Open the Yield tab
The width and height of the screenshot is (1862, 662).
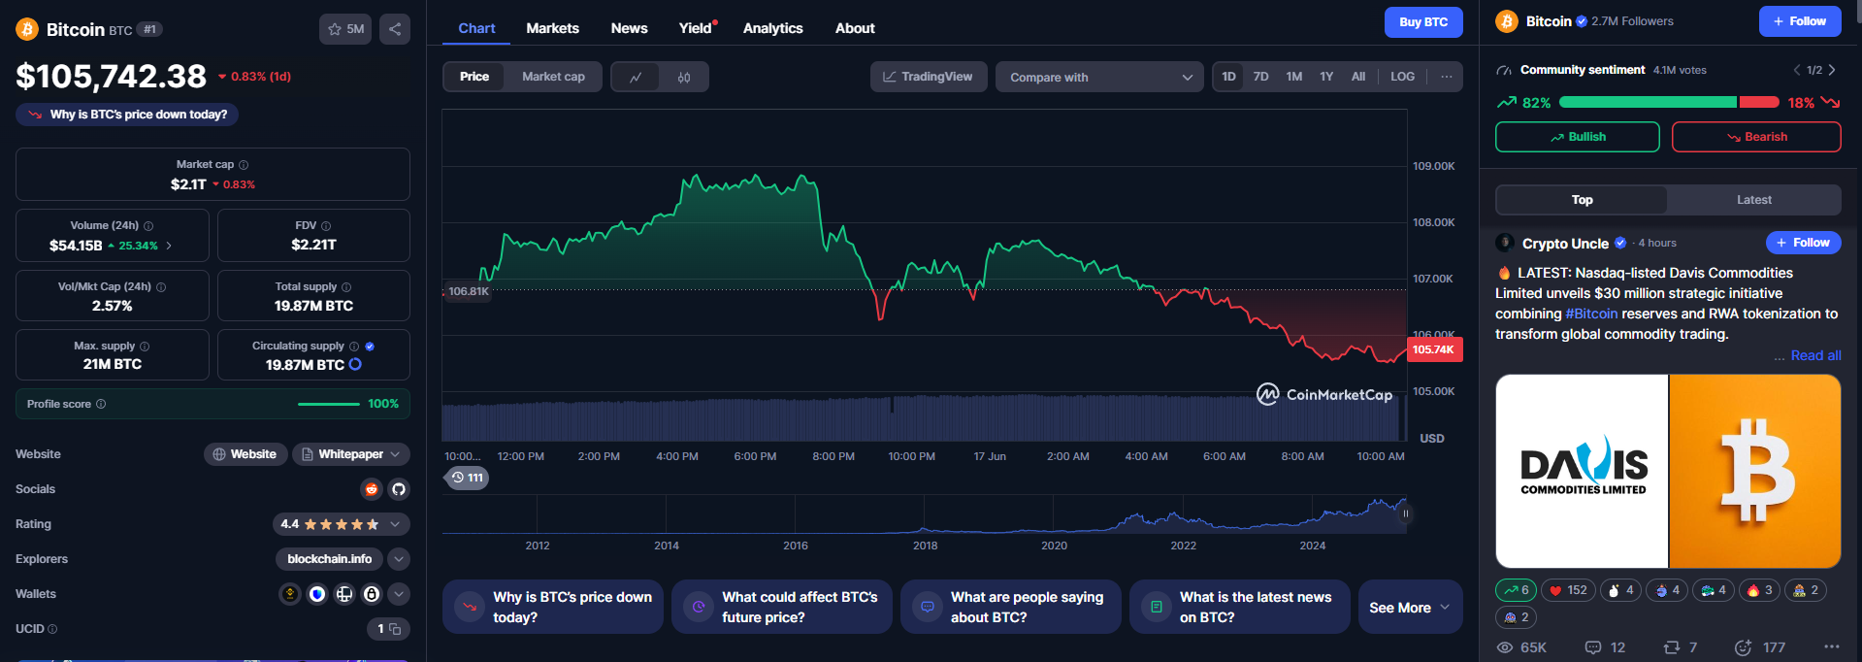tap(696, 28)
